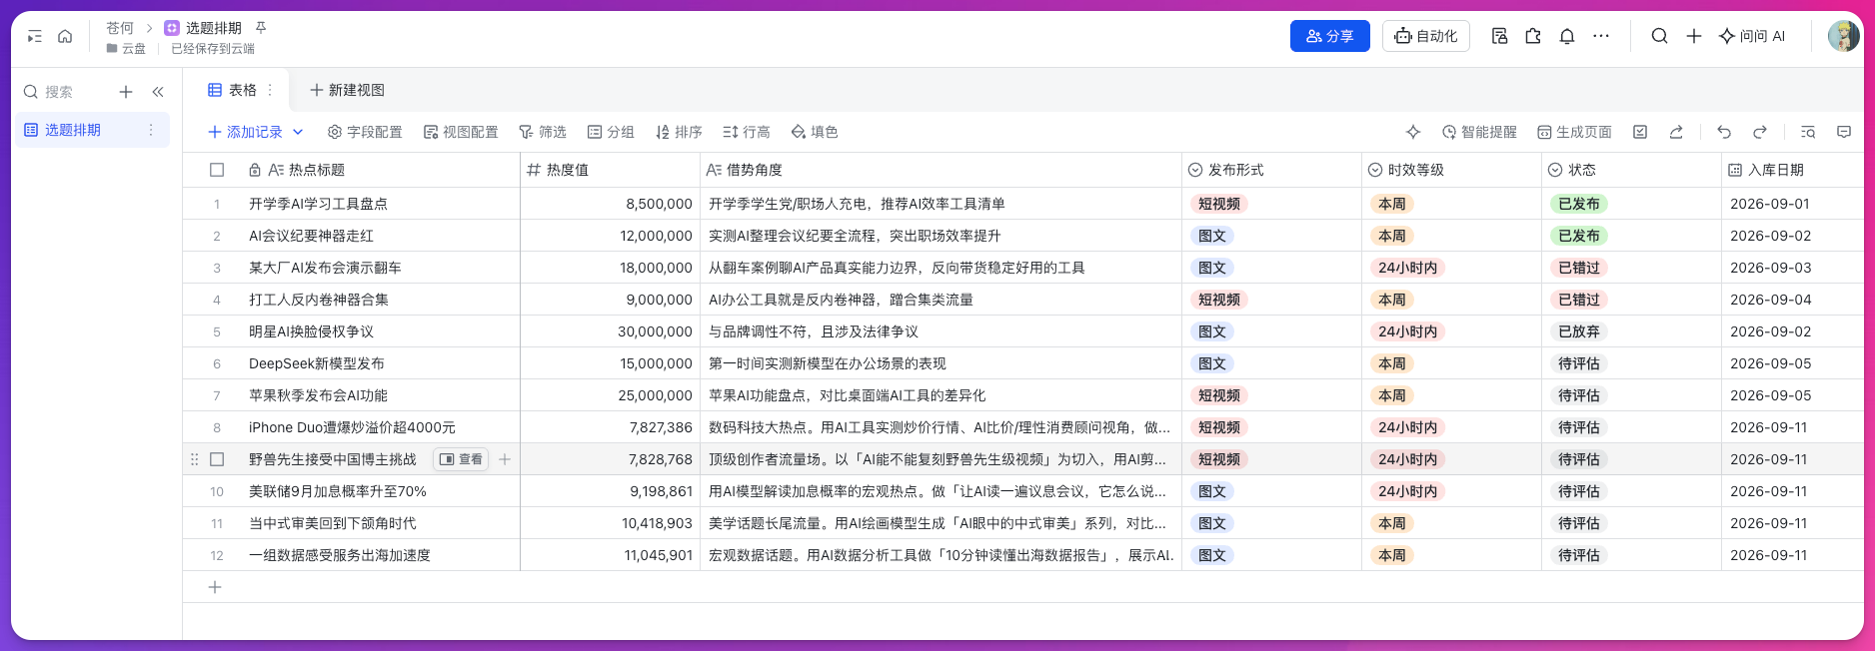Go to 苍何 breadcrumb
The width and height of the screenshot is (1875, 651).
coord(120,28)
